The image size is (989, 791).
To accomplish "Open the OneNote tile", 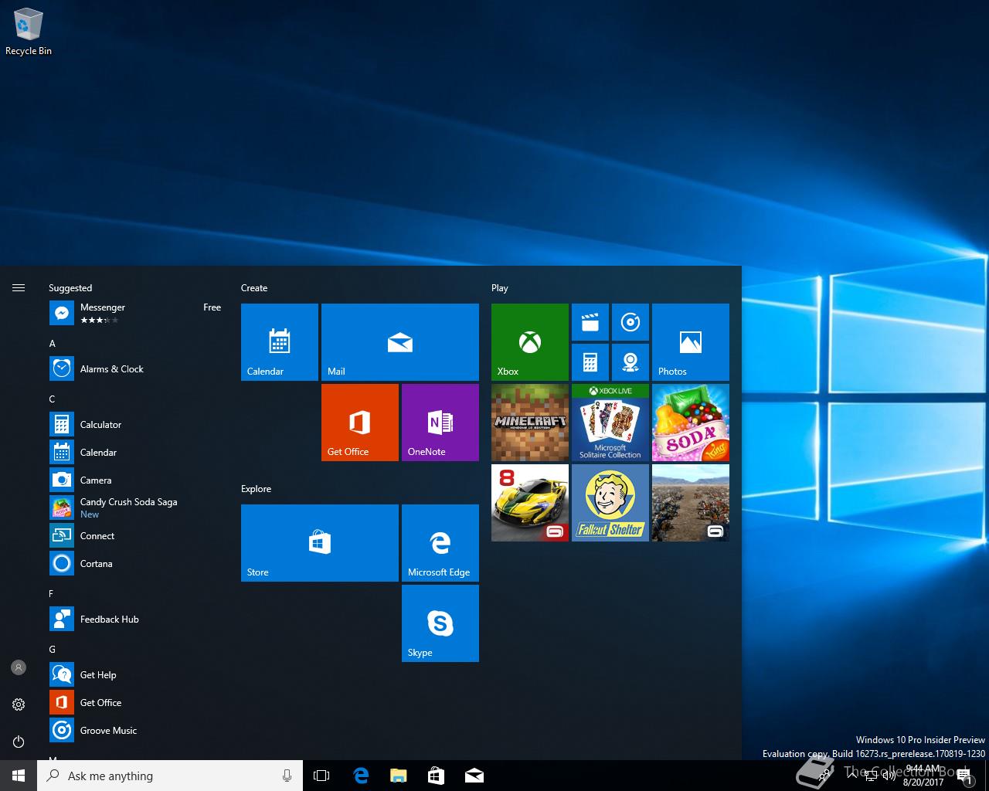I will pyautogui.click(x=440, y=422).
